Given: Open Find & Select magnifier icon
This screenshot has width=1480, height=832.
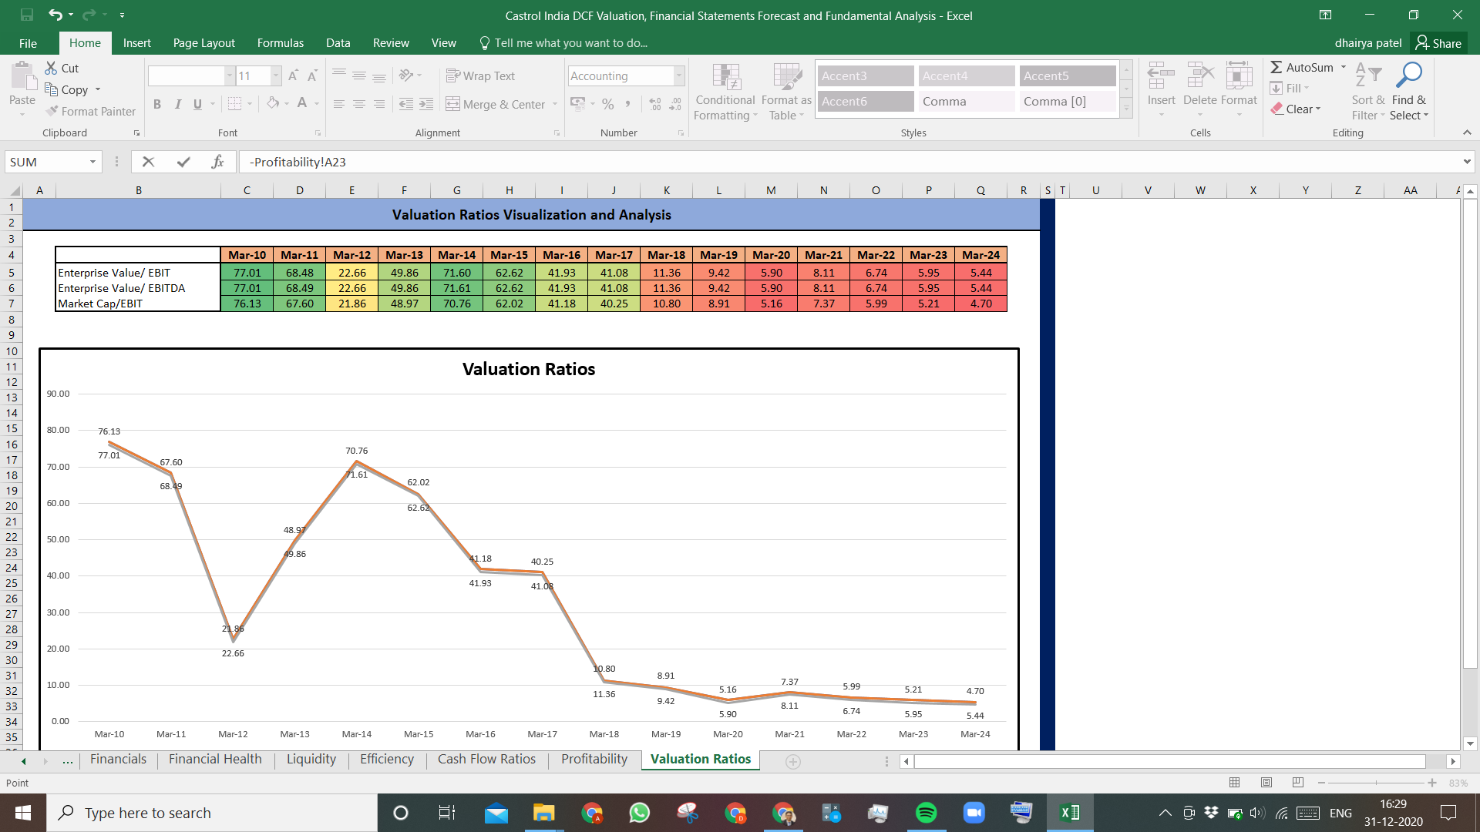Looking at the screenshot, I should coord(1409,75).
